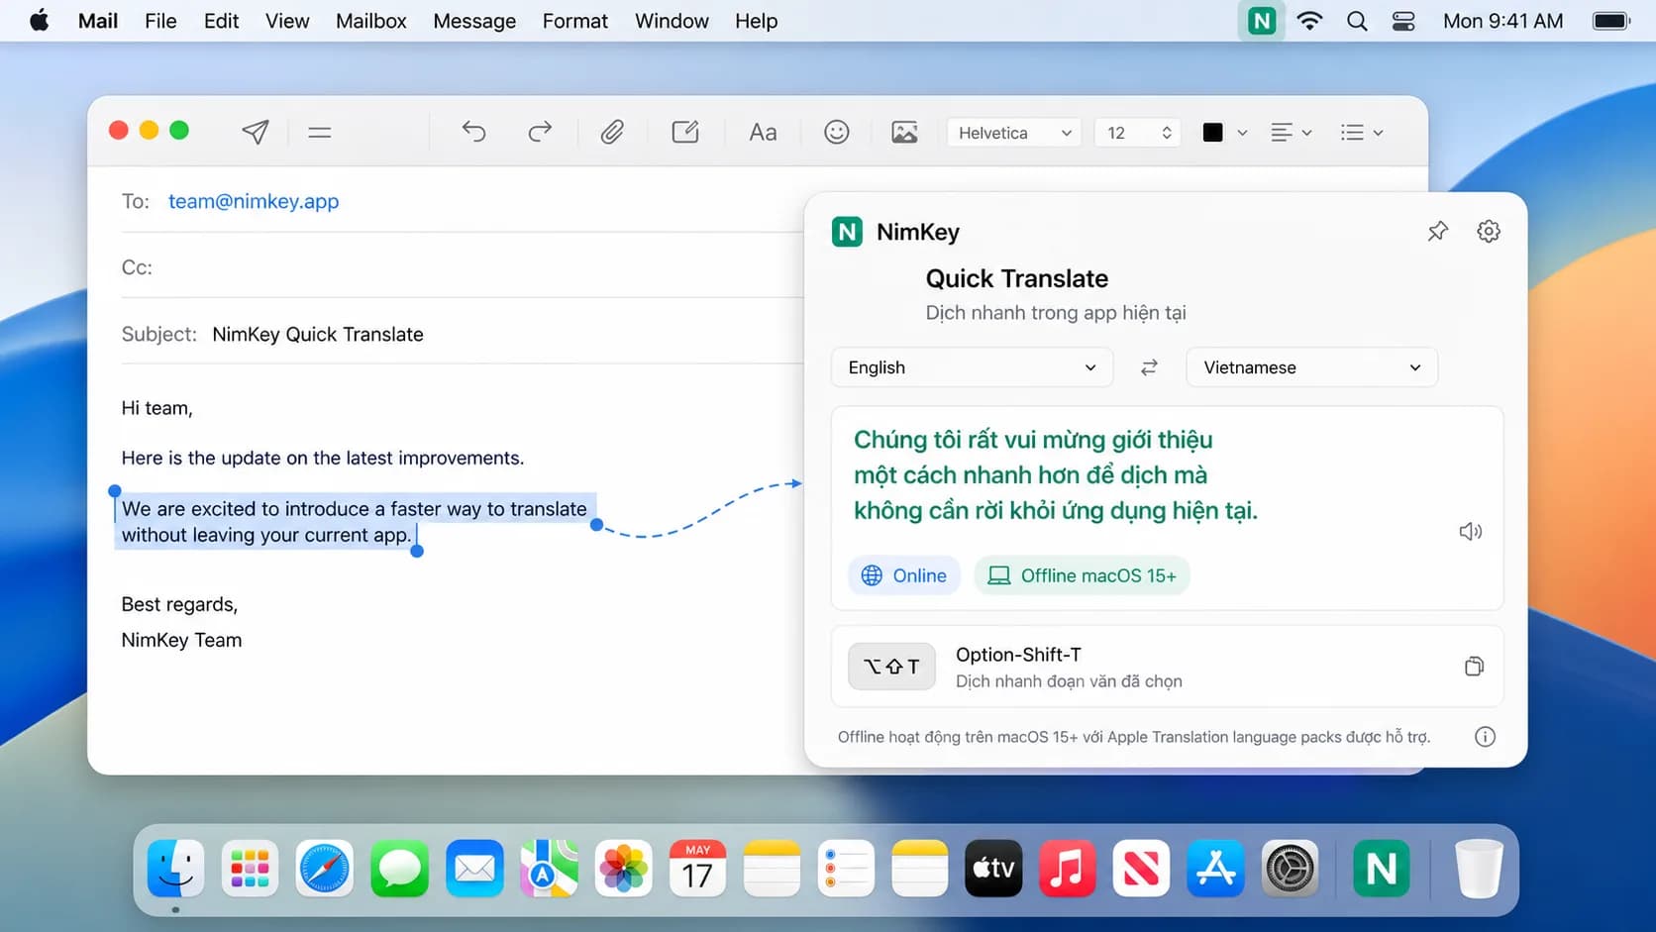The image size is (1656, 932).
Task: Open News from the Dock
Action: (x=1141, y=869)
